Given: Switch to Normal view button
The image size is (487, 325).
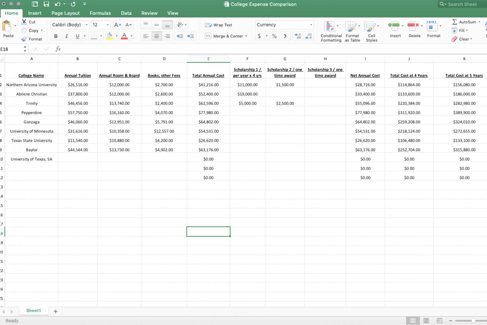Looking at the screenshot, I should pyautogui.click(x=413, y=320).
